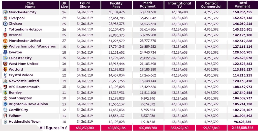Click the Liverpool club crest icon

(5, 18)
